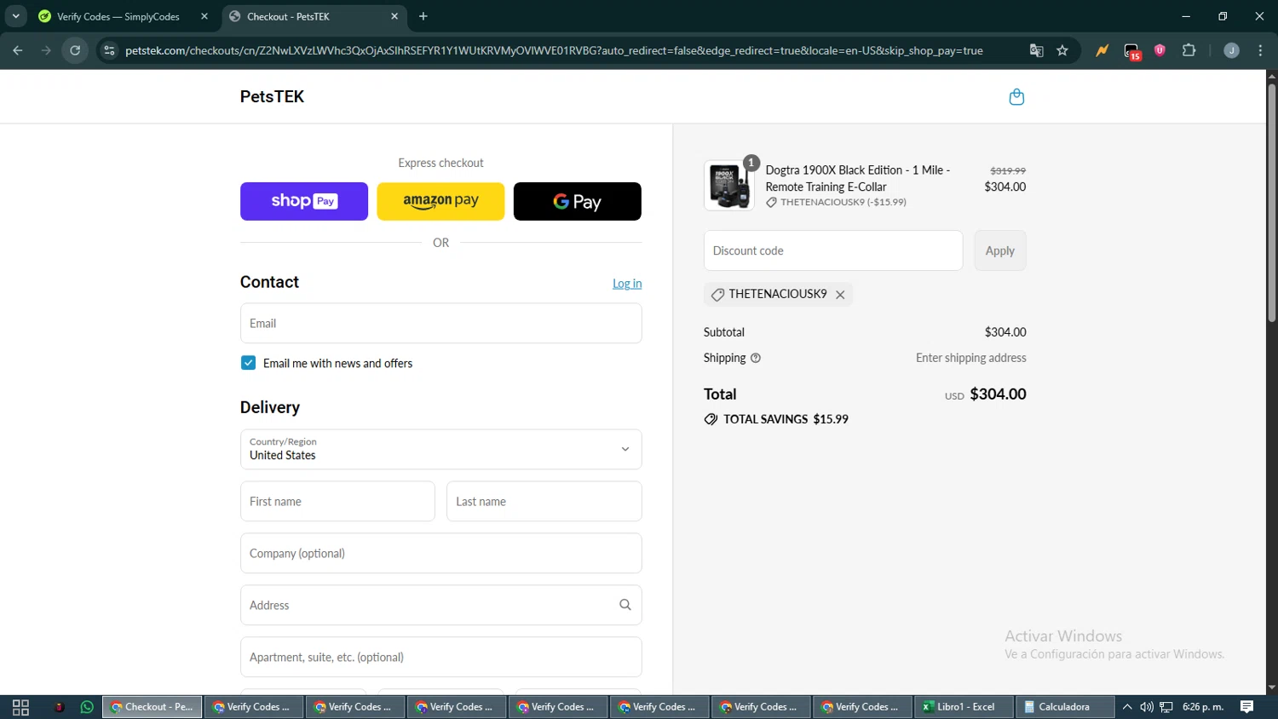
Task: Click the Last name field
Action: point(544,502)
